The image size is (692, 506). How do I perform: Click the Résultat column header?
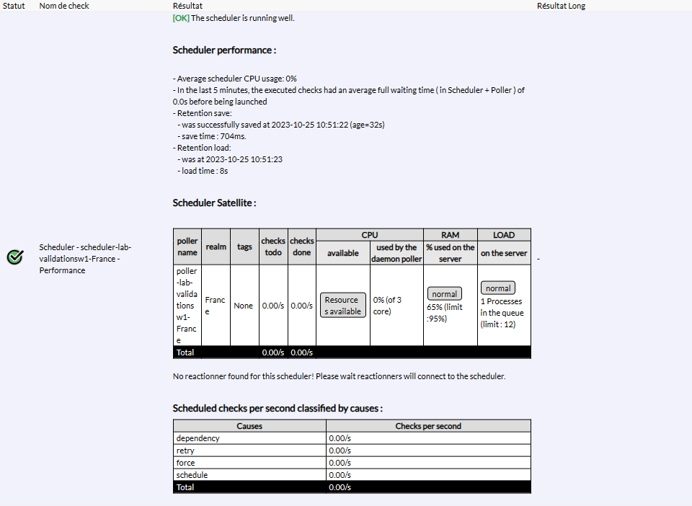[x=187, y=6]
